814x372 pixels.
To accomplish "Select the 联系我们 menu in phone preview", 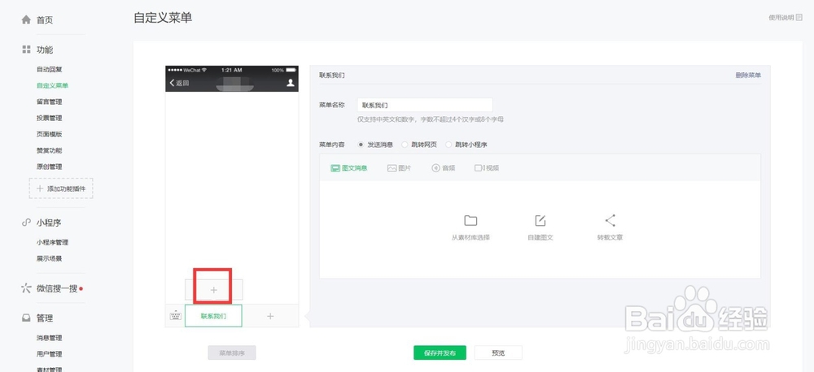I will coord(213,316).
